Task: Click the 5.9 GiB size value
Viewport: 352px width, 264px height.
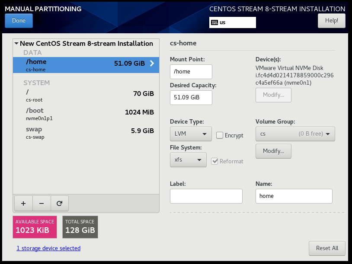Action: [x=143, y=131]
